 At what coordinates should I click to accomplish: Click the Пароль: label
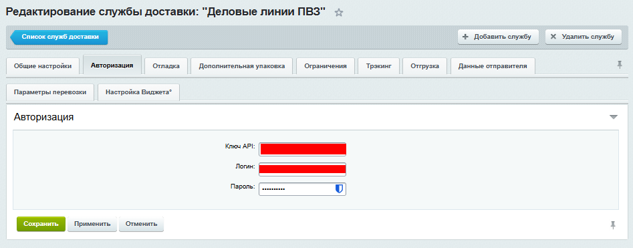pos(243,187)
